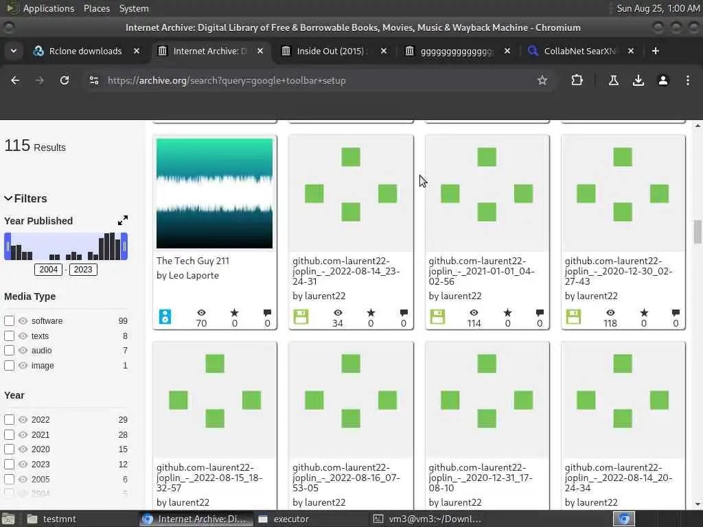Click the favorites star on joplin 2020-12-30 card
This screenshot has width=703, height=527.
[x=644, y=312]
